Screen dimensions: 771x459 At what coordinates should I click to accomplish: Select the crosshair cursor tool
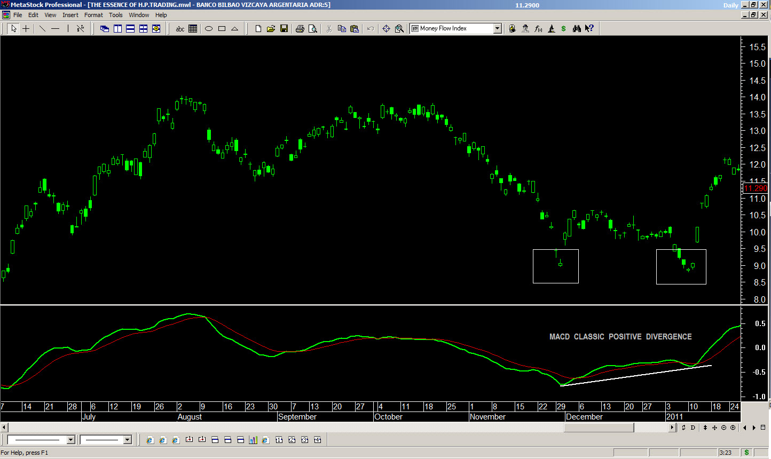(26, 29)
